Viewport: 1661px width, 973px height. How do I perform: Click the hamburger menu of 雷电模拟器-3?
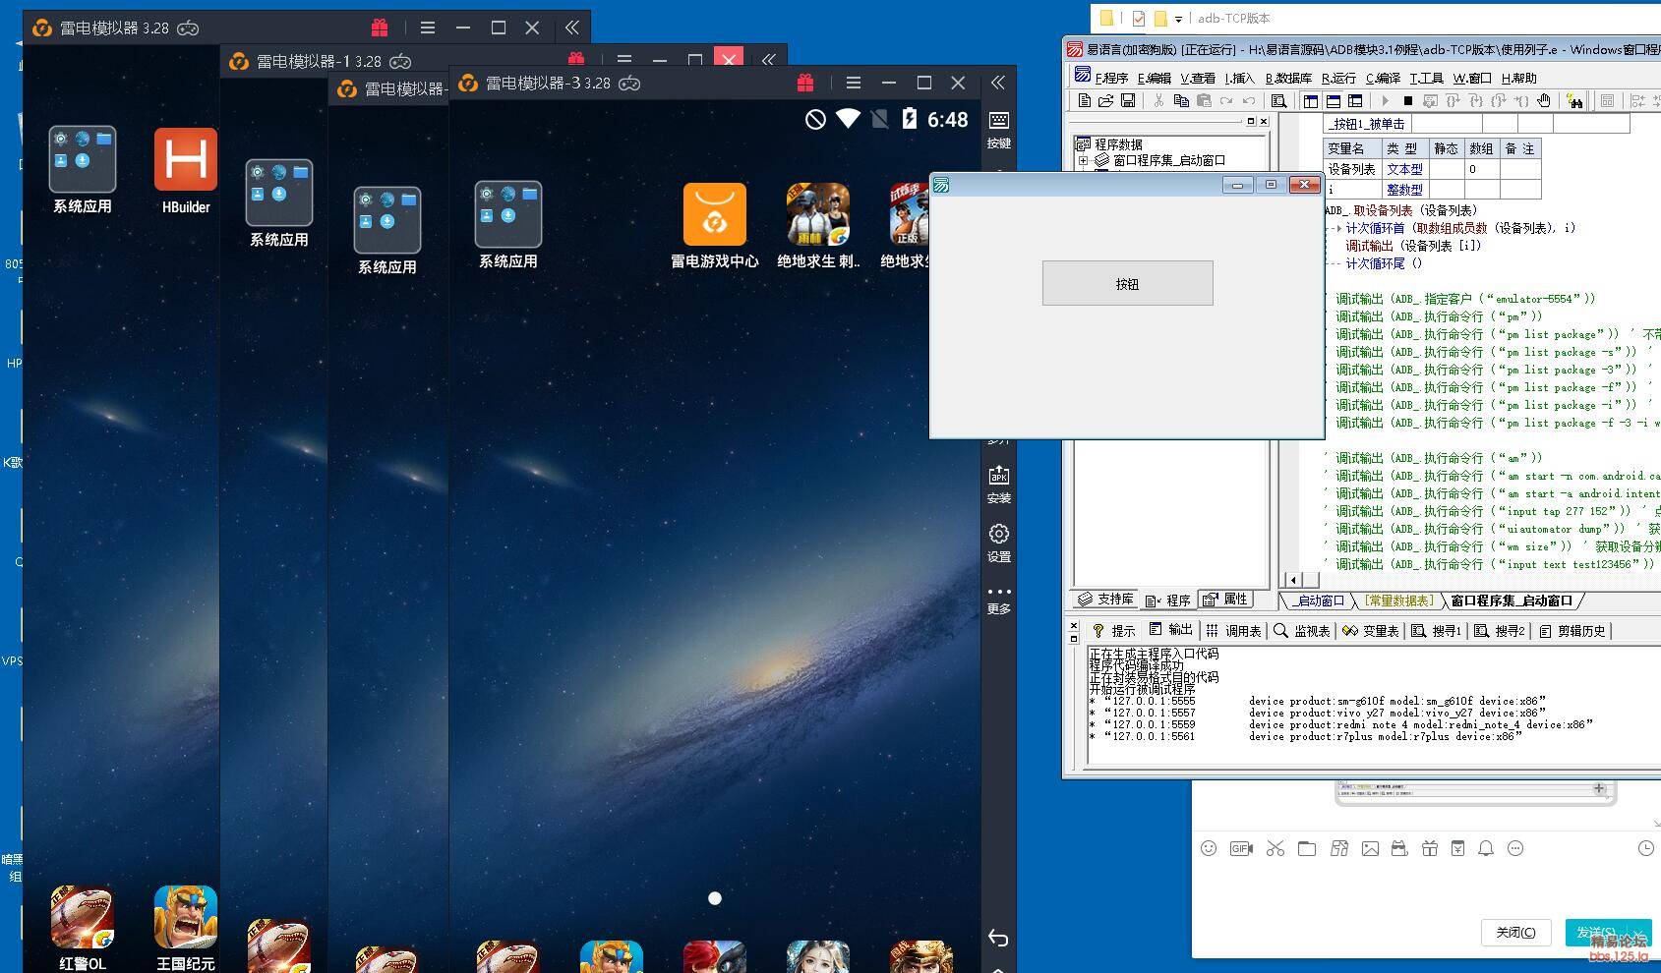point(853,84)
